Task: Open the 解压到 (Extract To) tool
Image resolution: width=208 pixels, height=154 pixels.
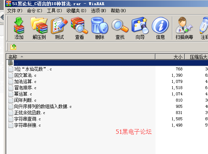Action: click(x=39, y=28)
